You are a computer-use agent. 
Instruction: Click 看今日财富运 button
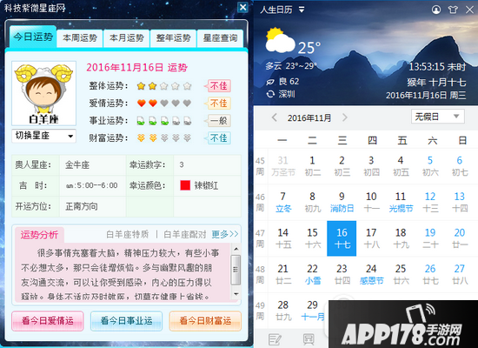[x=205, y=321]
